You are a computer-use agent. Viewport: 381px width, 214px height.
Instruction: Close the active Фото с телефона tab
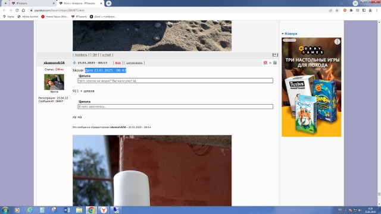coord(101,4)
